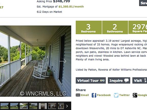Click the estimated mortgage $1,260.81/month link
This screenshot has height=110, width=147.
(71, 7)
